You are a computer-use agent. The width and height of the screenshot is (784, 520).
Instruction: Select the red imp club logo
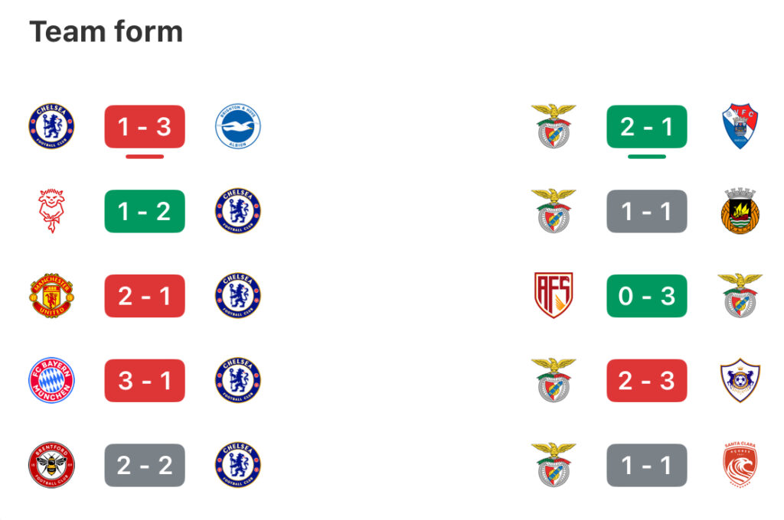(51, 211)
